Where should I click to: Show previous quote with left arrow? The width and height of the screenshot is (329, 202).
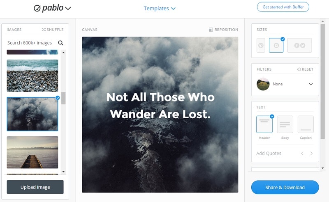point(302,154)
